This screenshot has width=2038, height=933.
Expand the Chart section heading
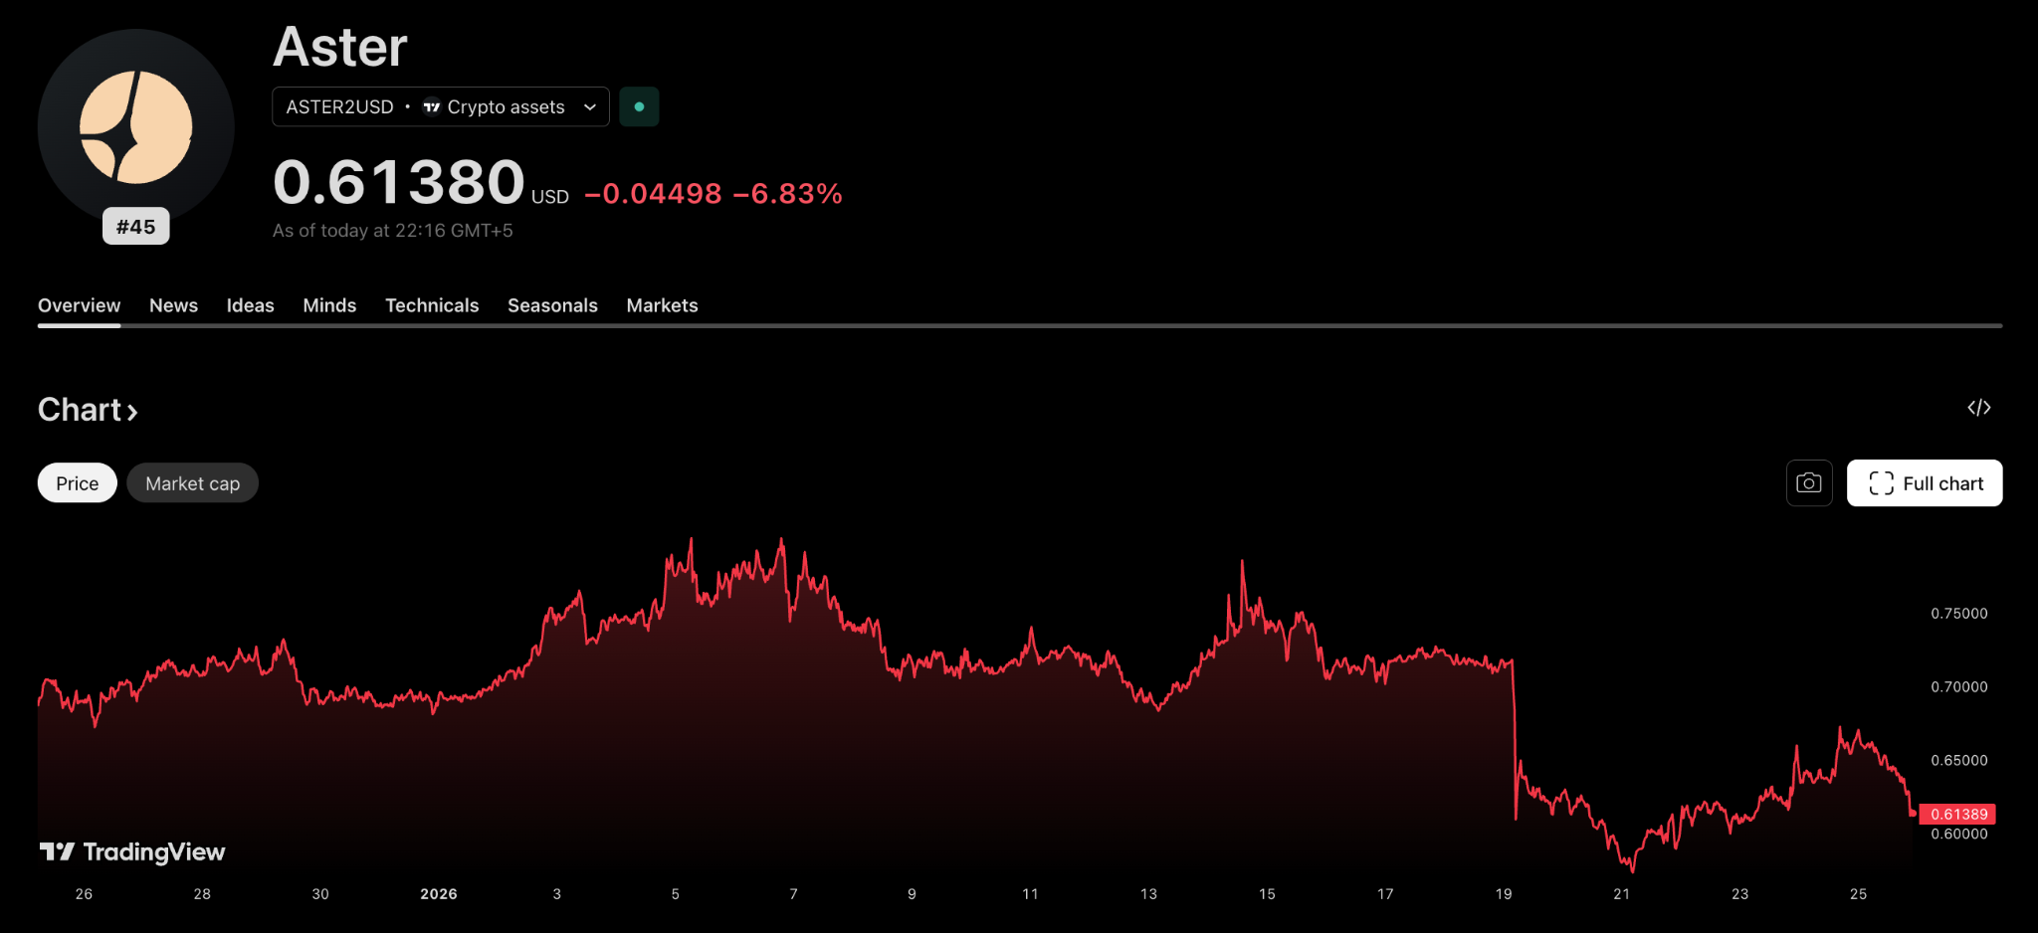[x=88, y=410]
